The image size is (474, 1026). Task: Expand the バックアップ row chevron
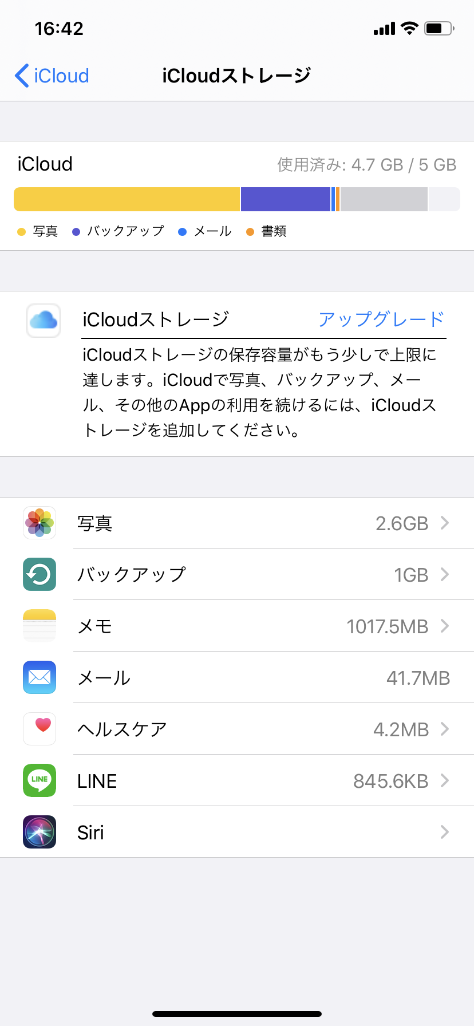pos(445,574)
